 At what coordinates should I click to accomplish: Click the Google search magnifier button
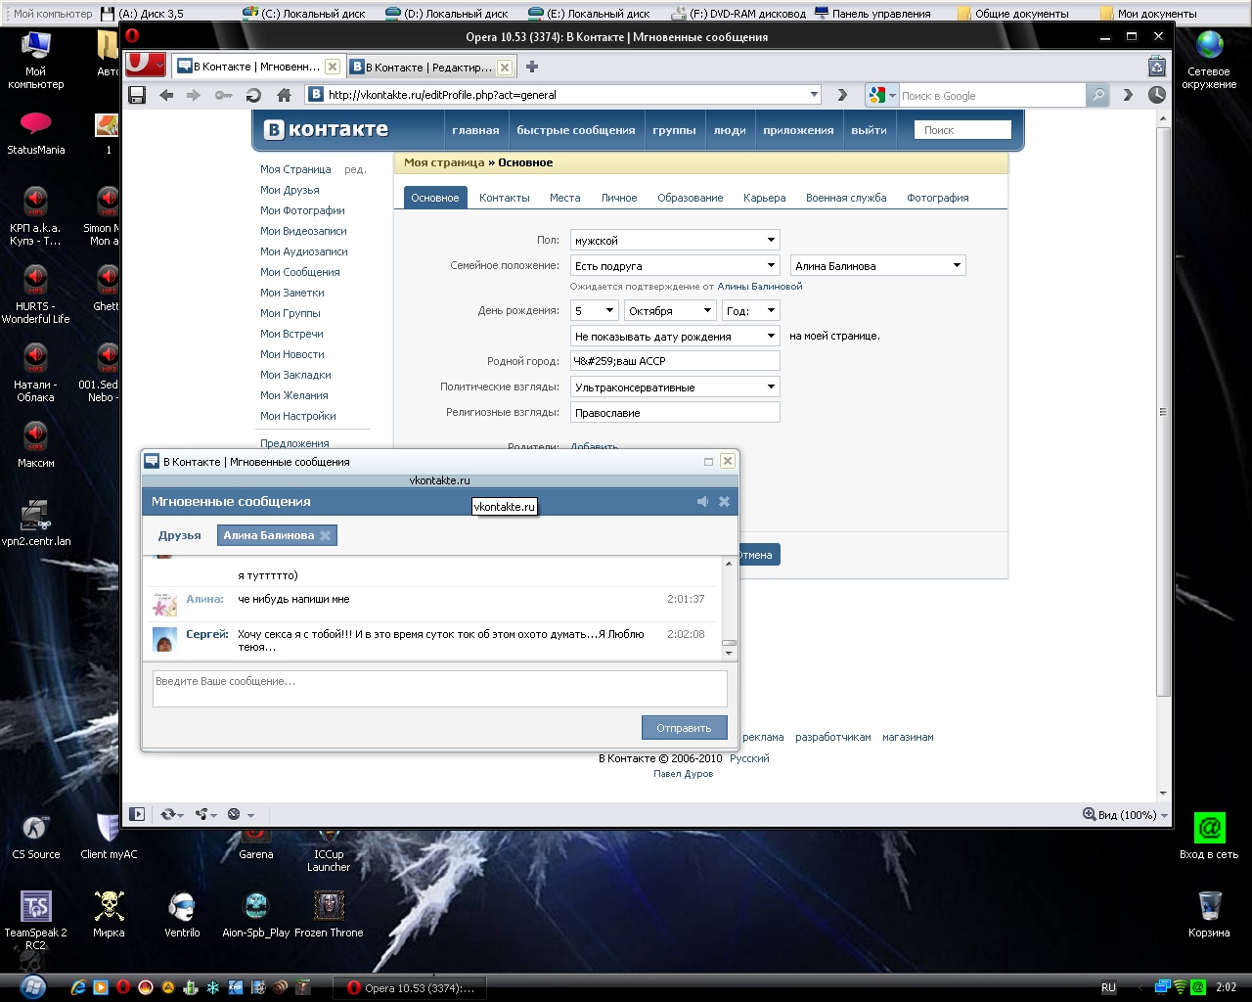1098,95
